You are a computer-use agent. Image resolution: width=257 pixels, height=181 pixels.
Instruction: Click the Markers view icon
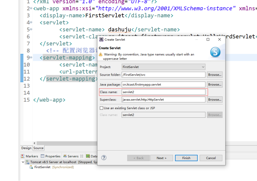[23, 156]
